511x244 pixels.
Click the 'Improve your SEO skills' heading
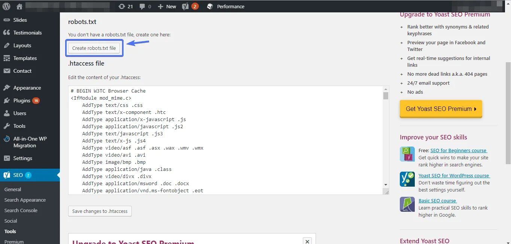coord(434,137)
